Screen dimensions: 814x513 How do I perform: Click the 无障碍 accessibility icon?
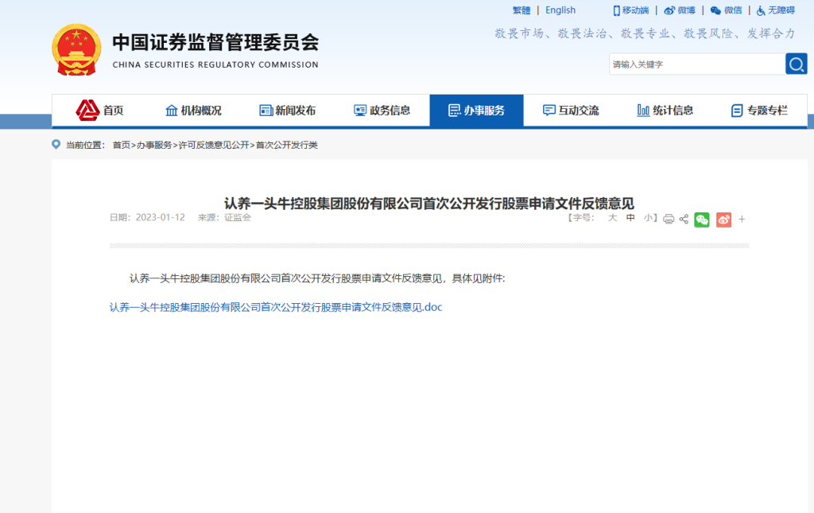coord(775,10)
